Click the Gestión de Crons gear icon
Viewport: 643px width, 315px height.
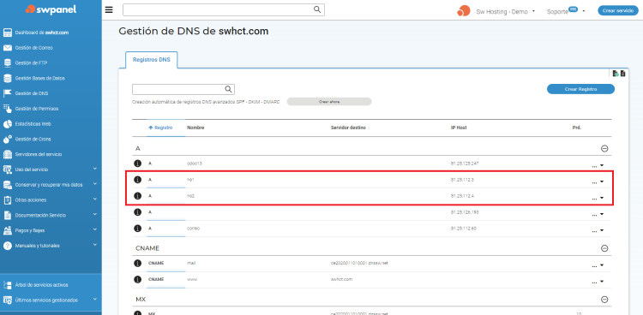click(8, 140)
